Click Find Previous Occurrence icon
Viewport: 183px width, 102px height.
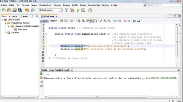click(83, 21)
